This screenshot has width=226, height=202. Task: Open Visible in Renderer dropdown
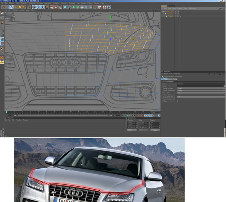pyautogui.click(x=201, y=90)
